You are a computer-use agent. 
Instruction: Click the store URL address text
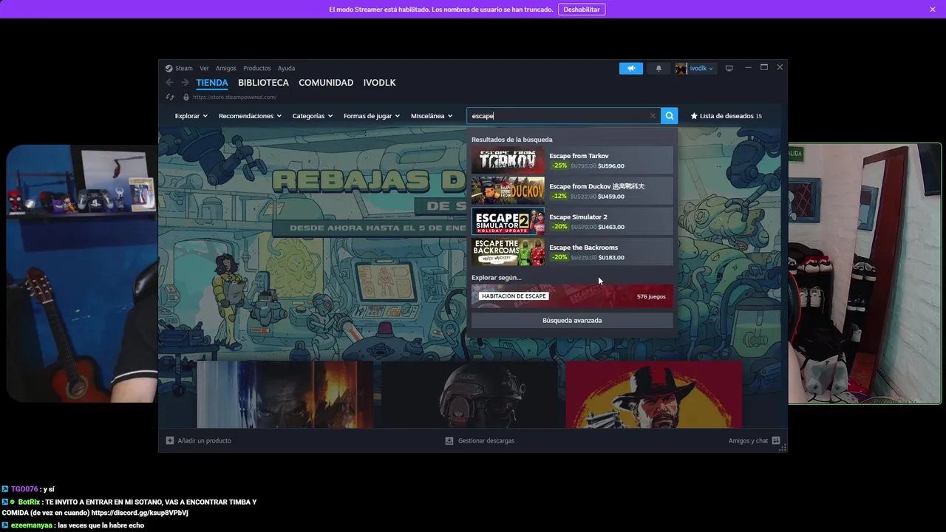click(x=234, y=97)
